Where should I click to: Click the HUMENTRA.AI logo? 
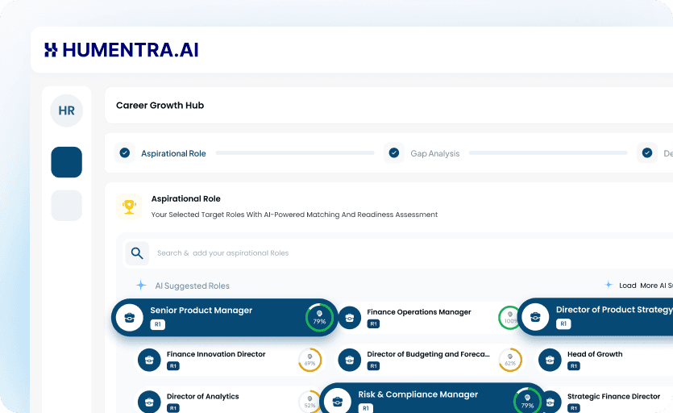(122, 50)
